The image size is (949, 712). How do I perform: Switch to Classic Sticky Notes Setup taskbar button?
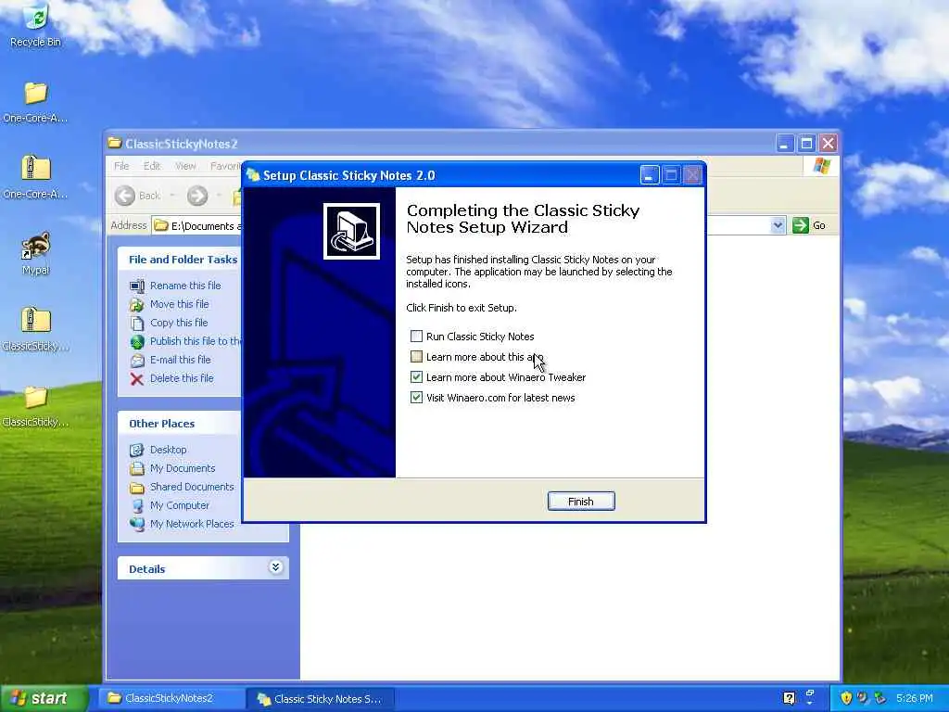pos(321,699)
